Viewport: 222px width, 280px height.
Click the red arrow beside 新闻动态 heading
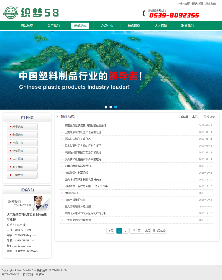click(x=57, y=116)
